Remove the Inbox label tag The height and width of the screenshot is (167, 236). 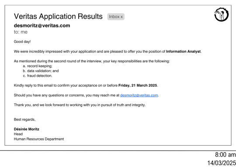(x=121, y=17)
